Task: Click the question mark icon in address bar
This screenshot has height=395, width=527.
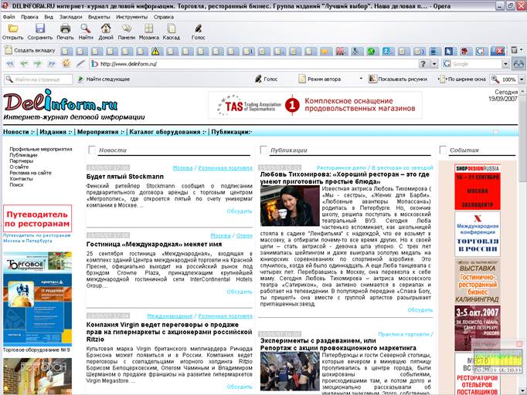Action: click(x=423, y=64)
